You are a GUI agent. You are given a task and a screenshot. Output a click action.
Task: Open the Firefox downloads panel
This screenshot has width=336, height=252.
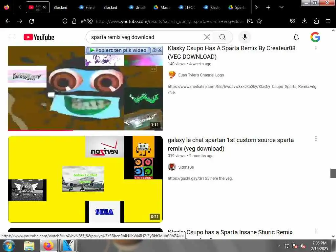tap(304, 21)
